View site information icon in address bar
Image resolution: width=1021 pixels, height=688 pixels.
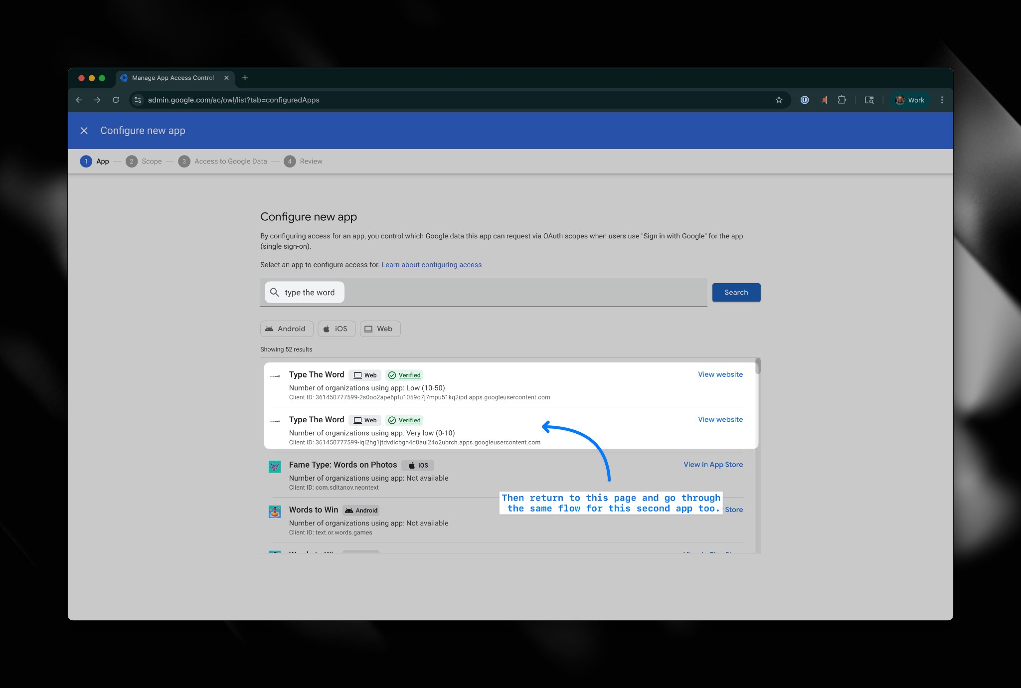(x=138, y=100)
